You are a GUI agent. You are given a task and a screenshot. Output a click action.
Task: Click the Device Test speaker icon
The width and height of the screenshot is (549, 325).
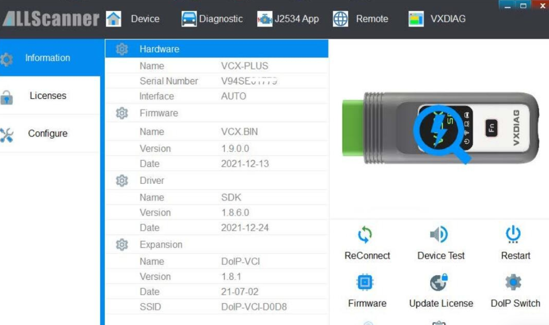[x=439, y=234]
